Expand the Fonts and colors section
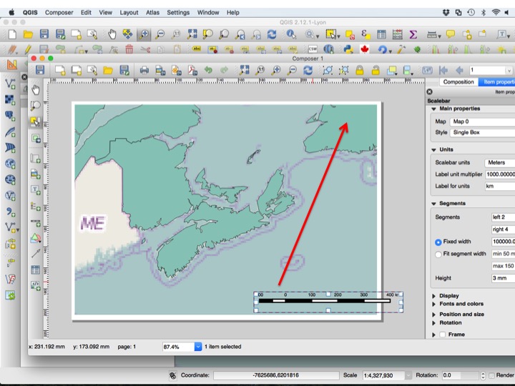The width and height of the screenshot is (515, 386). (433, 304)
